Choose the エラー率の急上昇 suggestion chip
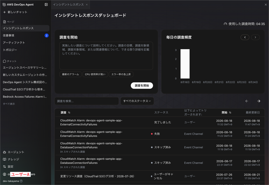Viewport: 269px width, 185px height. 121,74
